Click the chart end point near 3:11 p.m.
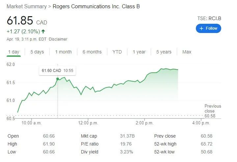Viewport: 237px width, 162px height. point(178,70)
